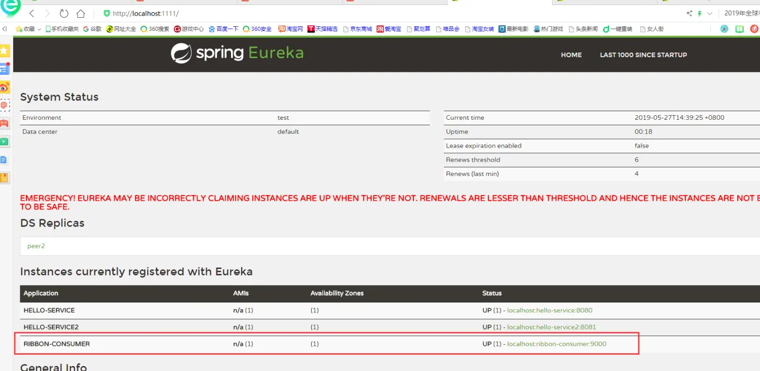This screenshot has width=760, height=371.
Task: Select the HELLO-SERVICE2 application cell
Action: coord(51,327)
